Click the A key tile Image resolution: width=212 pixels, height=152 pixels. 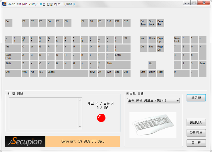(x=25, y=56)
